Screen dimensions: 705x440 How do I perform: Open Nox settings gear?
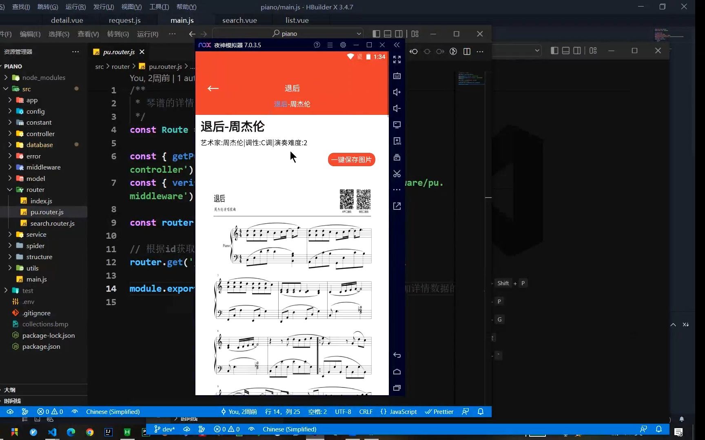click(343, 45)
